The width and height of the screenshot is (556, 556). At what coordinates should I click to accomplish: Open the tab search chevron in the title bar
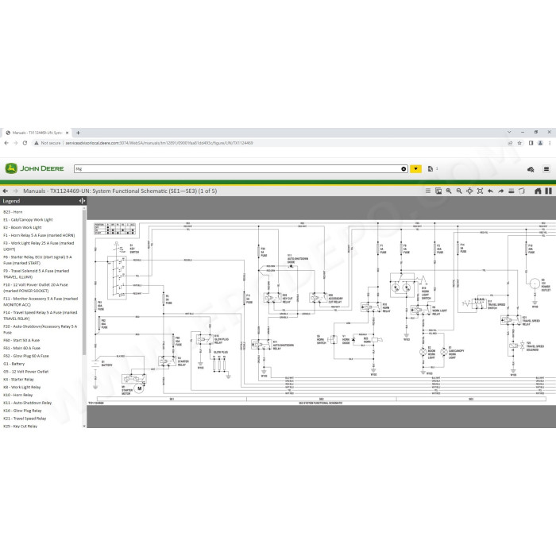pyautogui.click(x=509, y=132)
